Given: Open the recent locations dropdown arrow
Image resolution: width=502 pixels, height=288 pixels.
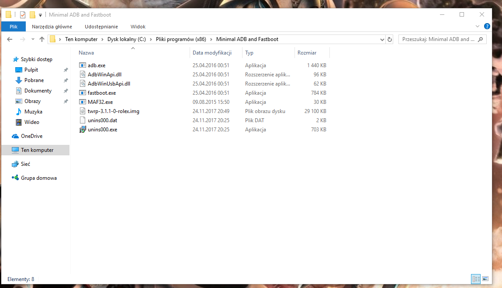Looking at the screenshot, I should coord(33,39).
